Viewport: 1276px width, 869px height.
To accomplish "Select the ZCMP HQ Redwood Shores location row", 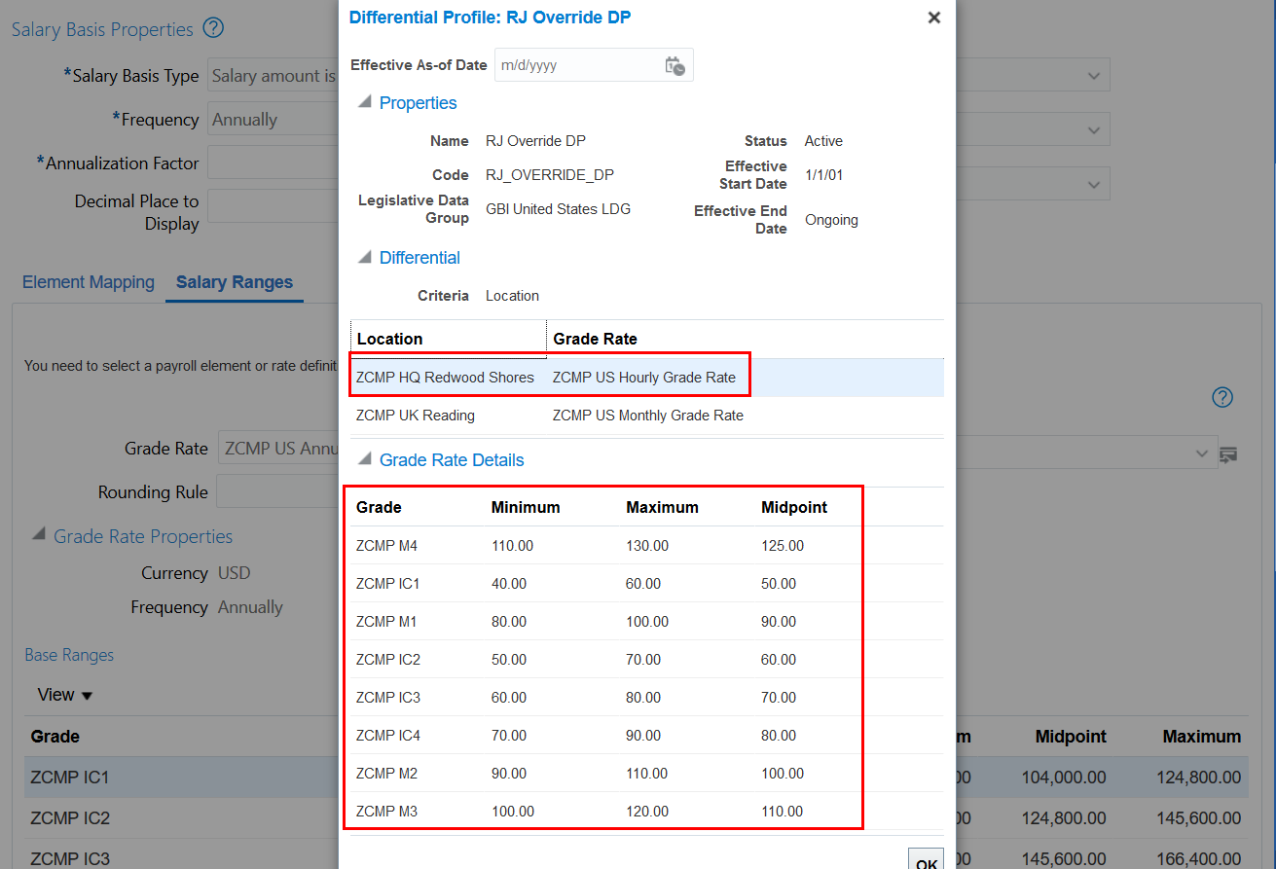I will point(647,378).
